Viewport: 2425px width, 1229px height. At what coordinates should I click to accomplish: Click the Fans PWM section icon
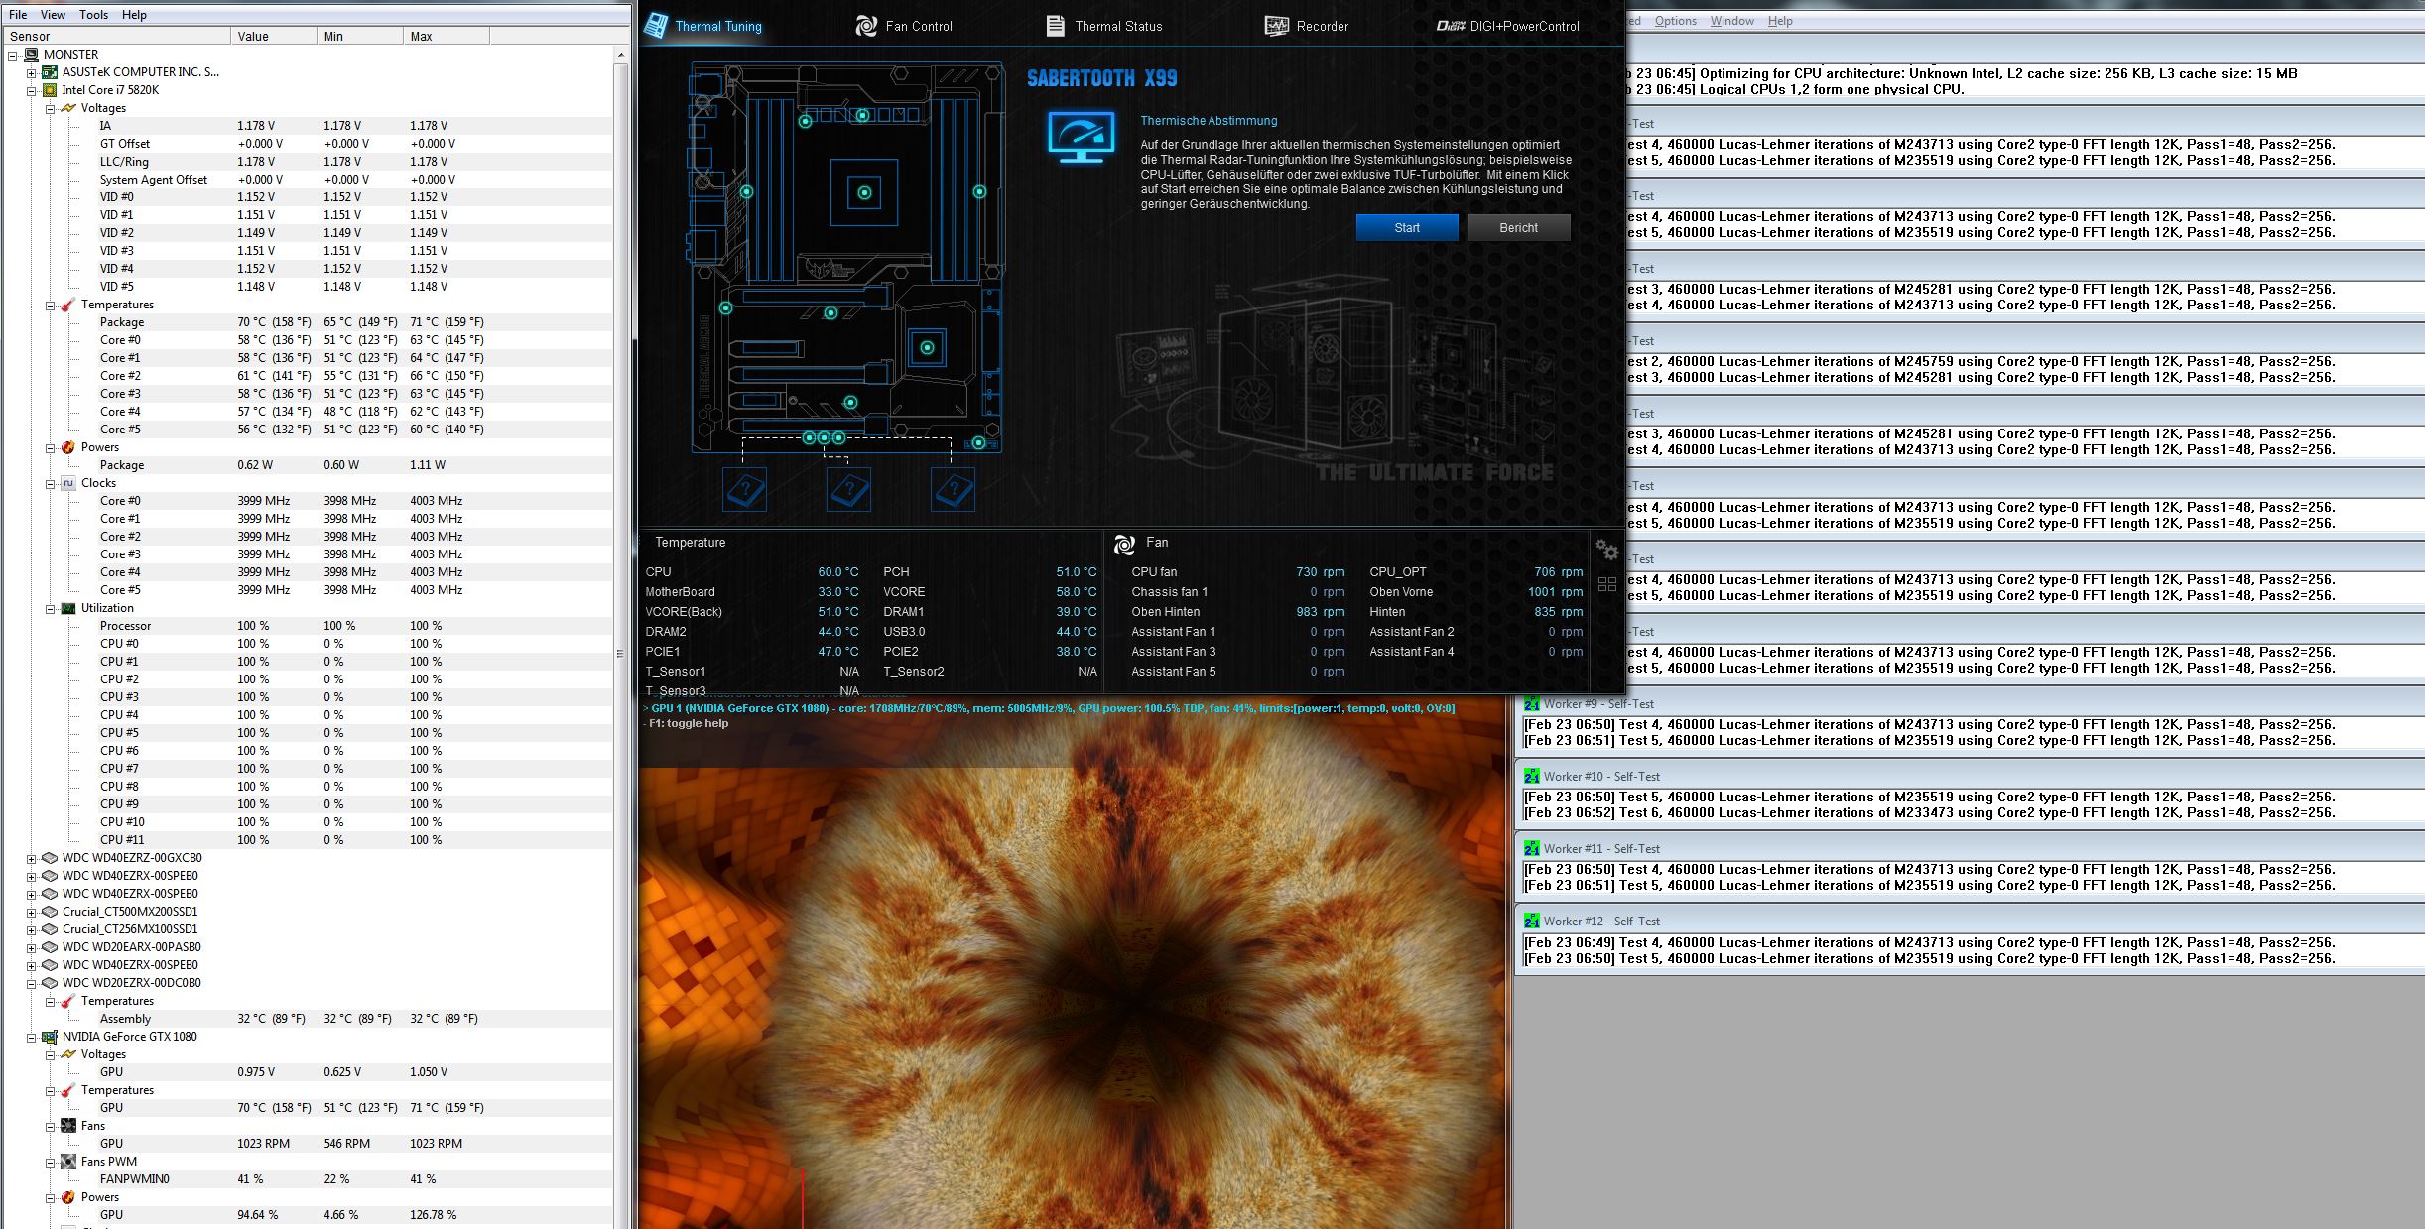(x=68, y=1162)
